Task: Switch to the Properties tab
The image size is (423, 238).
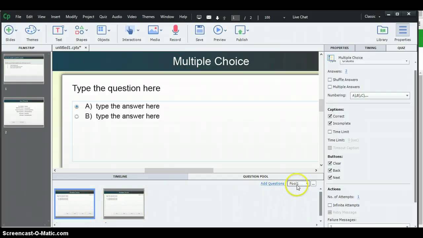Action: 339,48
